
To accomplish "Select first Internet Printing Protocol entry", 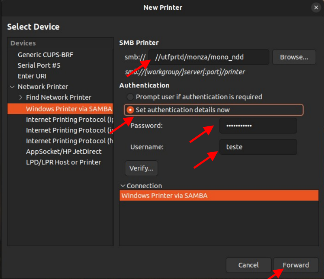I will (x=69, y=119).
